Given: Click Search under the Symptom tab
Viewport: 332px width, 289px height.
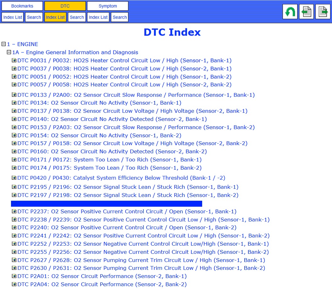Looking at the screenshot, I should (x=120, y=17).
